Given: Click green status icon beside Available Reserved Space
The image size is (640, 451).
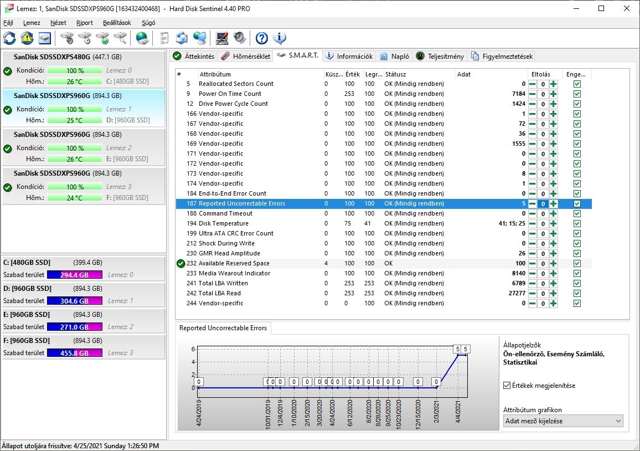Looking at the screenshot, I should (181, 264).
